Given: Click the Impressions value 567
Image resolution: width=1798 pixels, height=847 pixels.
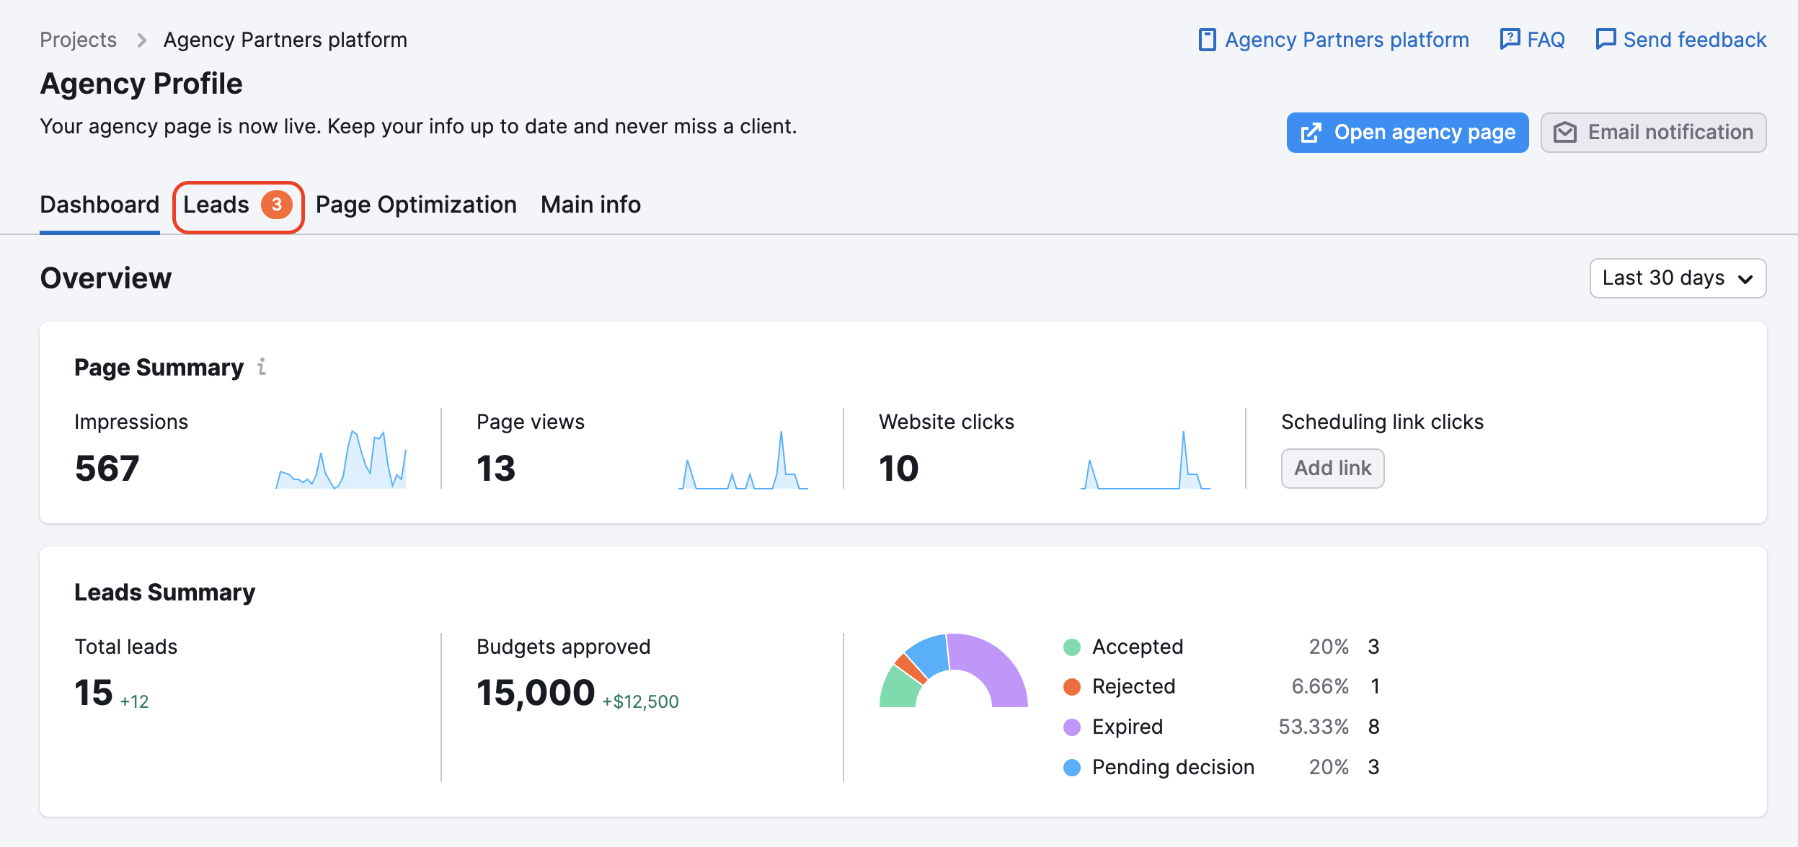Looking at the screenshot, I should click(x=107, y=469).
